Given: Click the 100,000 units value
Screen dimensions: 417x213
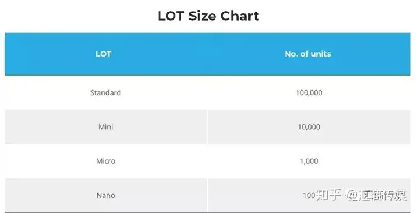Looking at the screenshot, I should coord(309,93).
